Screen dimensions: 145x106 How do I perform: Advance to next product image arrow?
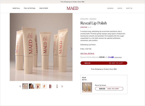(x=71, y=49)
